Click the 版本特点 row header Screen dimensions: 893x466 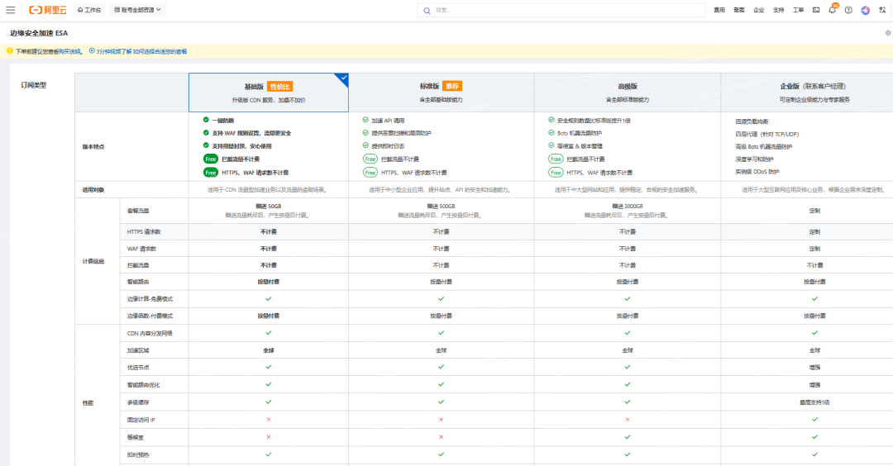[x=93, y=147]
